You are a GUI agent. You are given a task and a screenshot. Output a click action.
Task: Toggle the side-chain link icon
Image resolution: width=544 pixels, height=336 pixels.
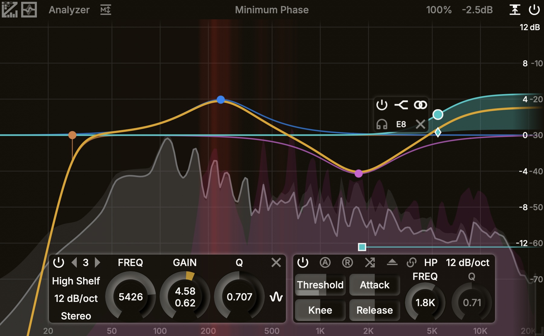(412, 262)
